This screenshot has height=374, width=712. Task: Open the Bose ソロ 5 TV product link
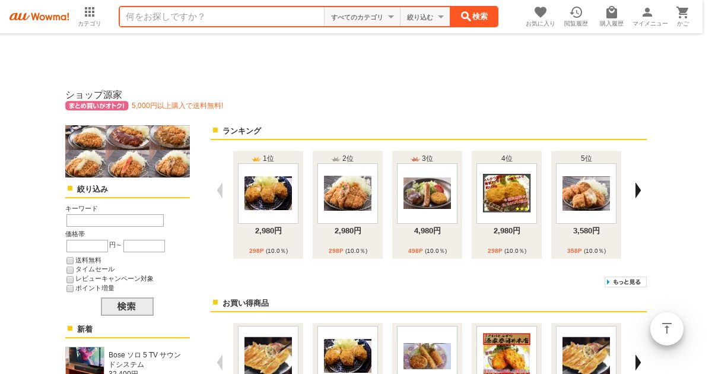click(145, 360)
